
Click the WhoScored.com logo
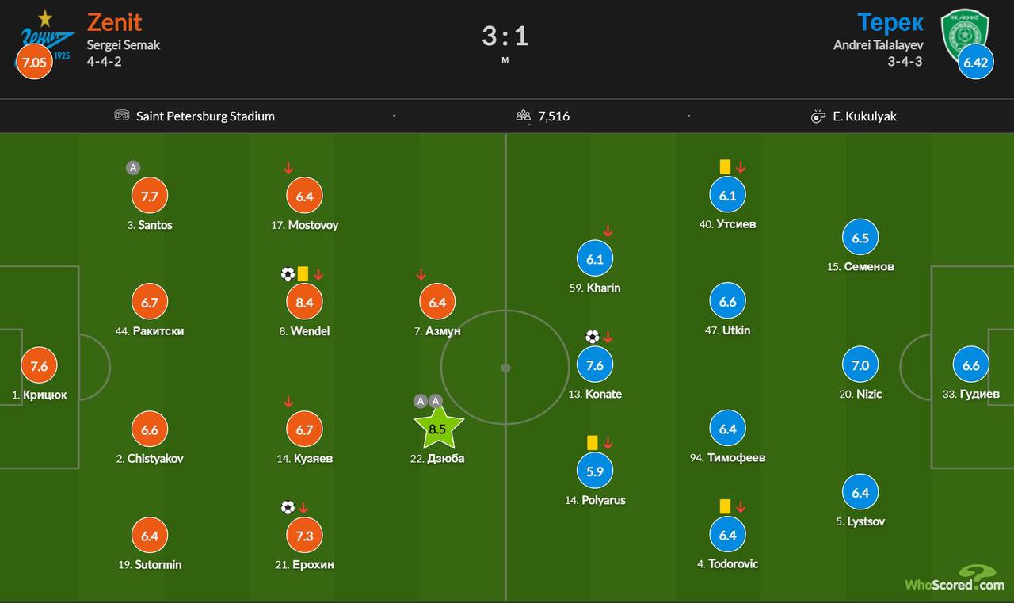click(x=955, y=579)
